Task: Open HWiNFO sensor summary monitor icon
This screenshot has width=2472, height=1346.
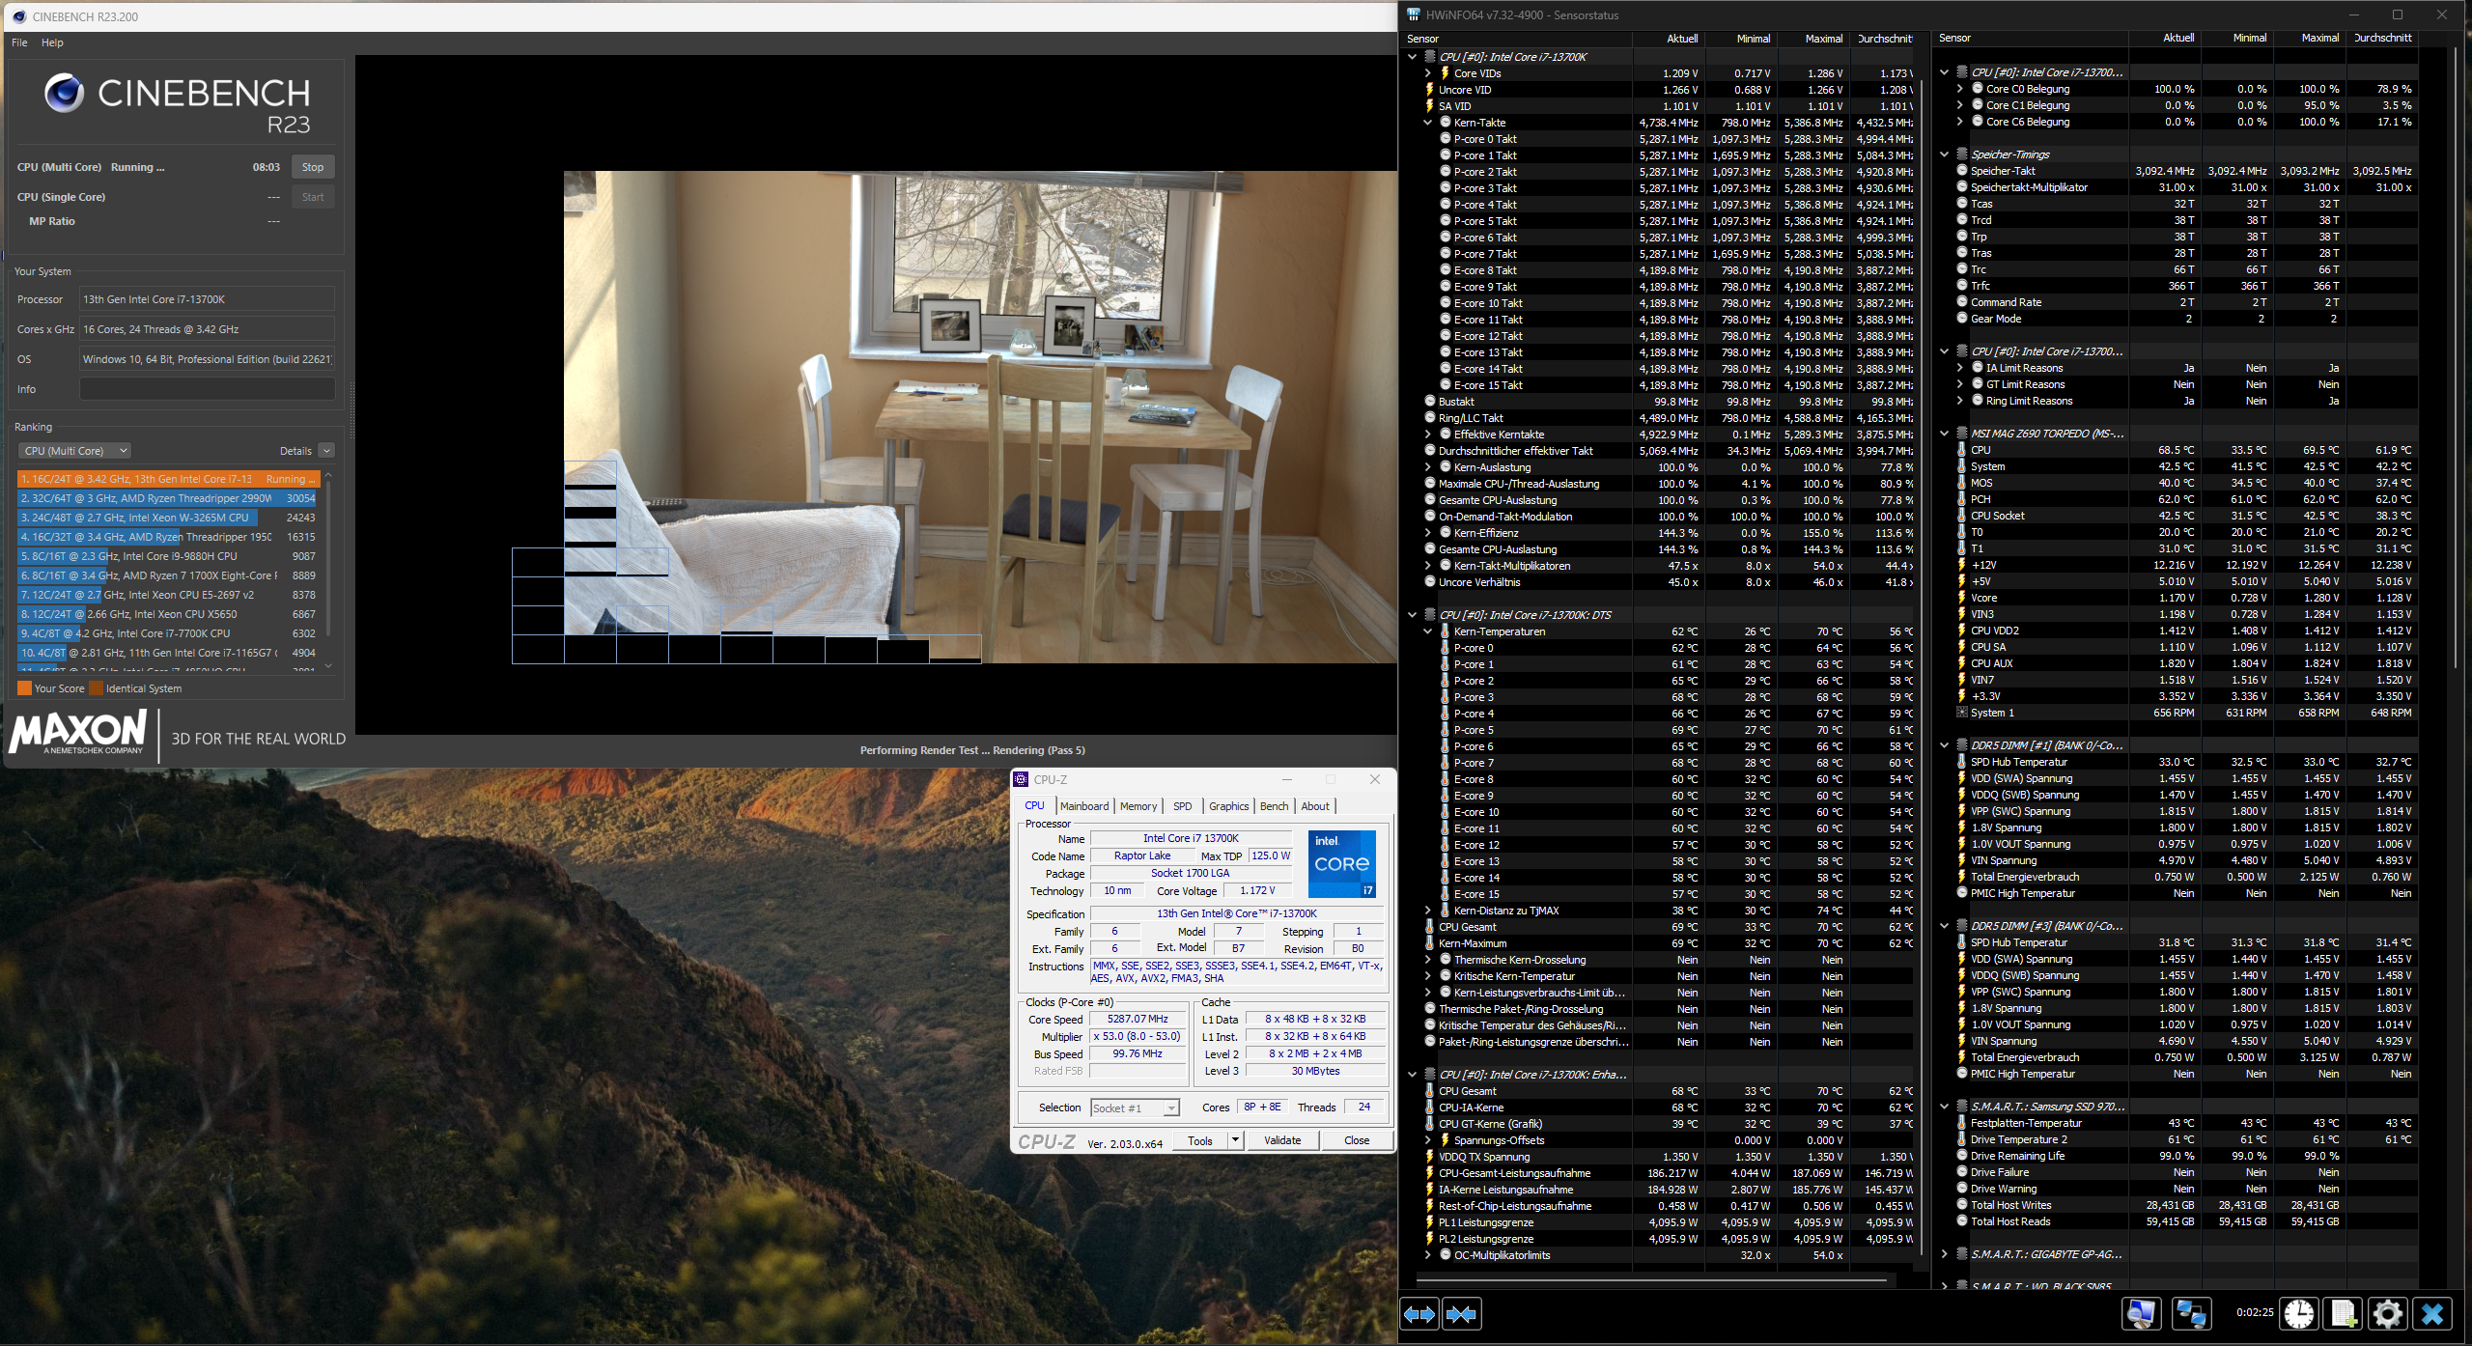Action: pyautogui.click(x=2141, y=1313)
